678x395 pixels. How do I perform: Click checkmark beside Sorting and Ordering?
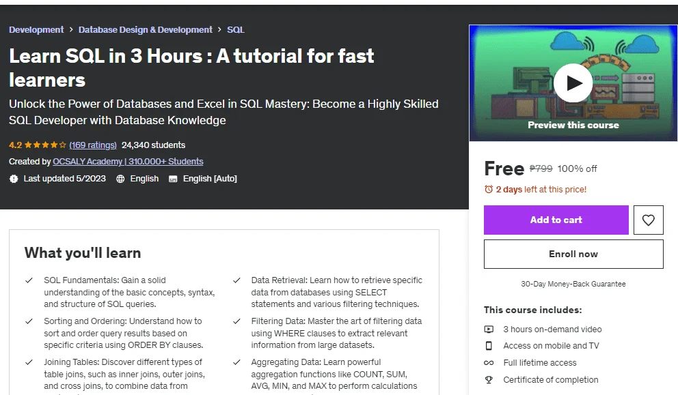click(29, 321)
